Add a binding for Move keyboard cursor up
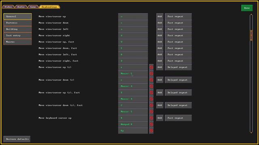 pos(160,118)
